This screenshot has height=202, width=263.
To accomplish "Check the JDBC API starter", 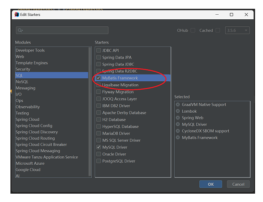I will click(x=99, y=50).
